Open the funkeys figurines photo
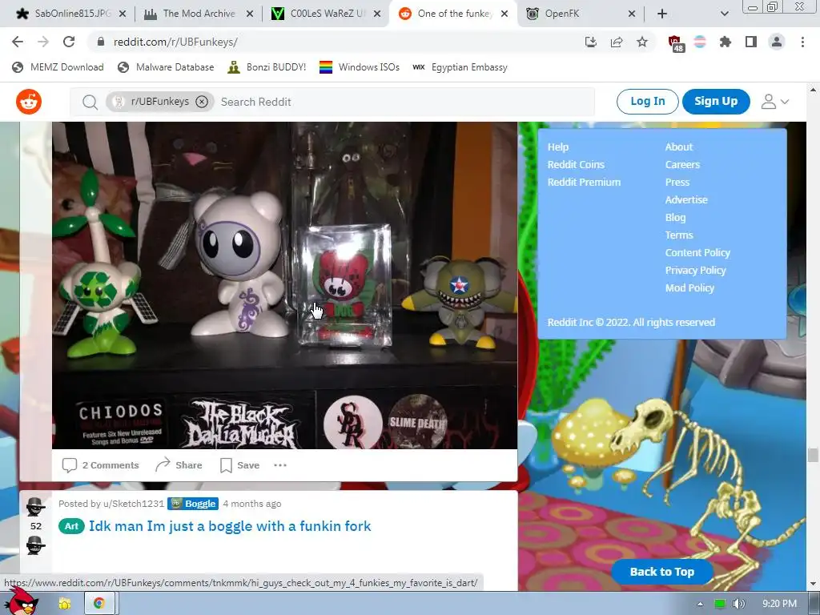 click(x=284, y=286)
